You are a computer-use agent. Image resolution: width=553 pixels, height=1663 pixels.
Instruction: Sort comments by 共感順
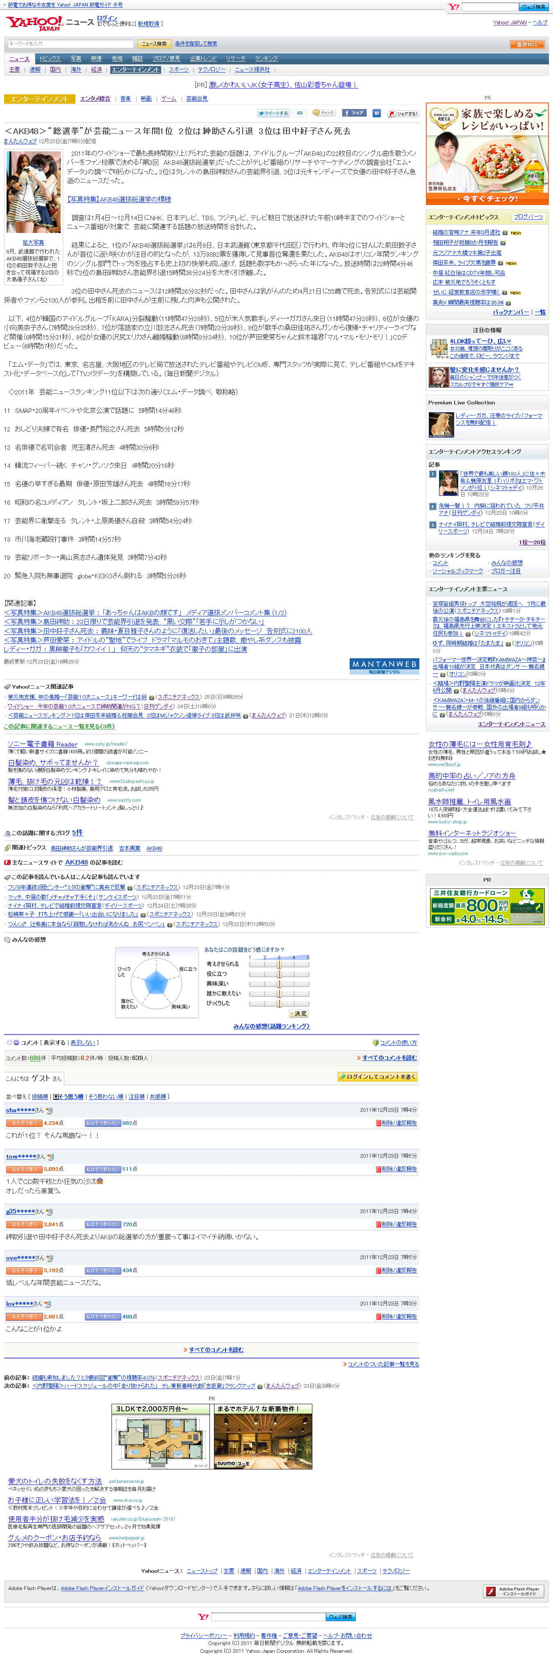[x=157, y=1097]
